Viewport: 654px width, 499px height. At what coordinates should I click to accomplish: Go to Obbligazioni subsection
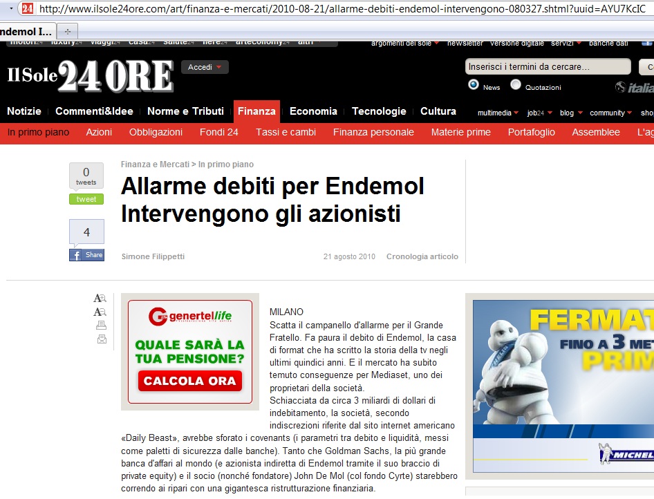click(x=156, y=132)
